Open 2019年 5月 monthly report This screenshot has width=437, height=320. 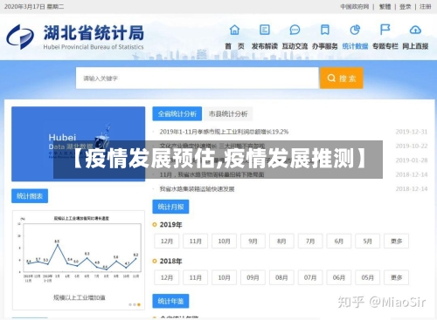[x=368, y=241]
